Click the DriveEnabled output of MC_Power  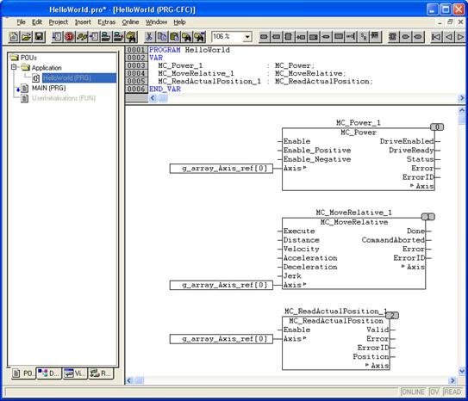coord(407,141)
